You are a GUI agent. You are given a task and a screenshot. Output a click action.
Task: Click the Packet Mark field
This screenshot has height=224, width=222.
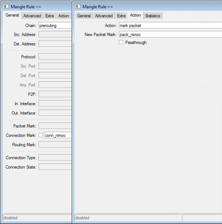pyautogui.click(x=55, y=126)
